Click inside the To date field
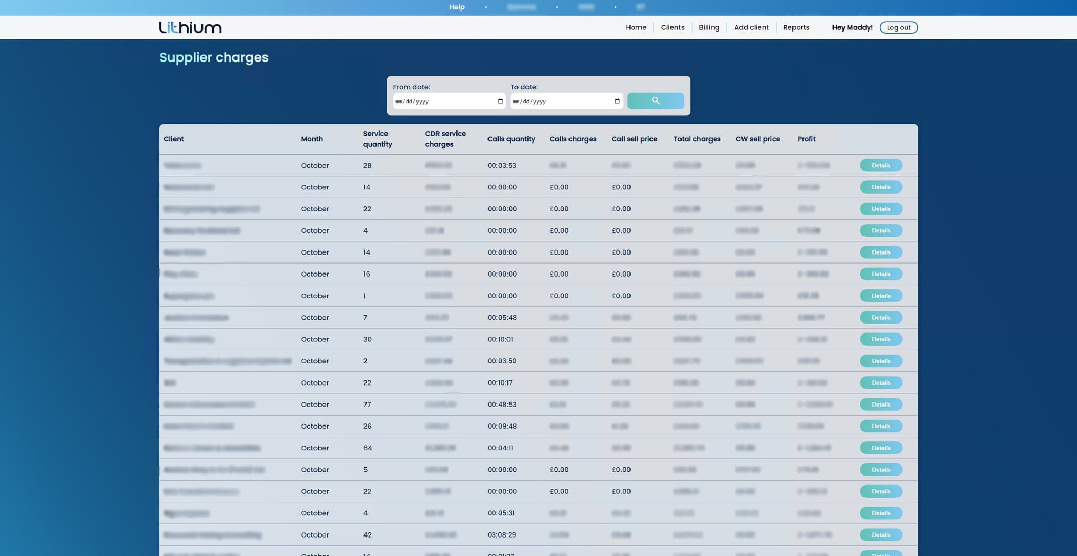The width and height of the screenshot is (1077, 556). (x=559, y=101)
